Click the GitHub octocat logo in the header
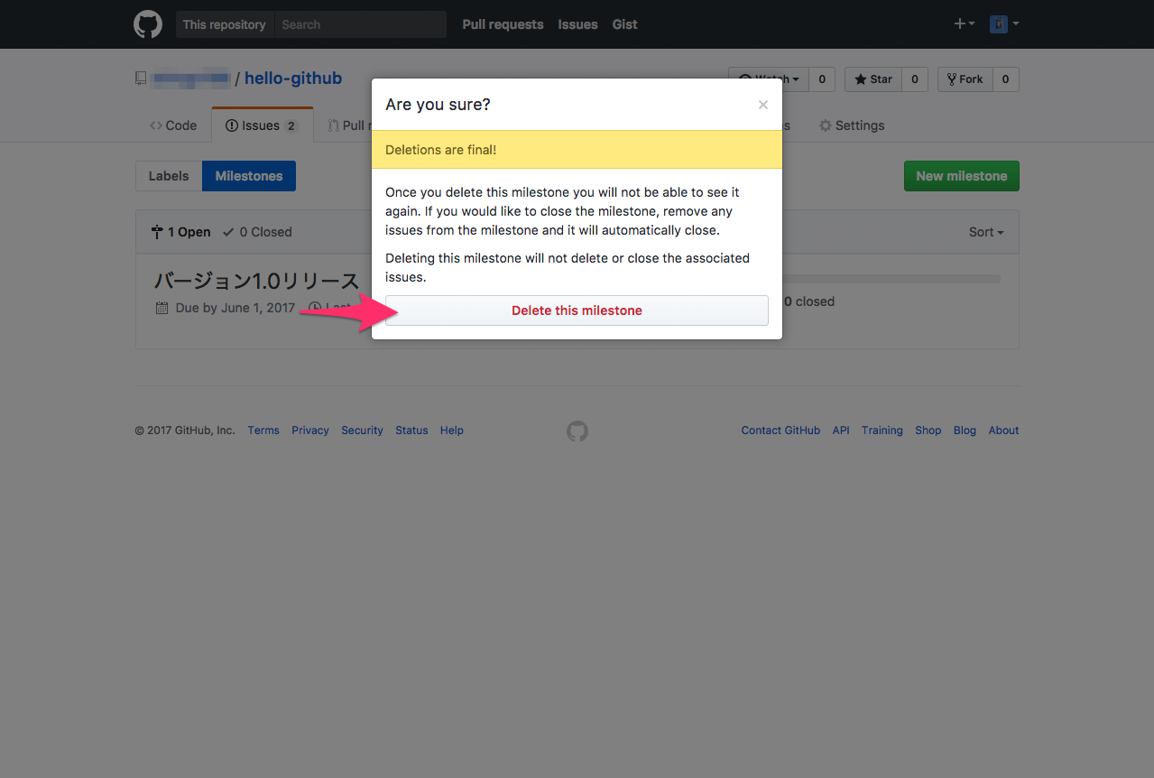Image resolution: width=1154 pixels, height=778 pixels. click(x=147, y=24)
